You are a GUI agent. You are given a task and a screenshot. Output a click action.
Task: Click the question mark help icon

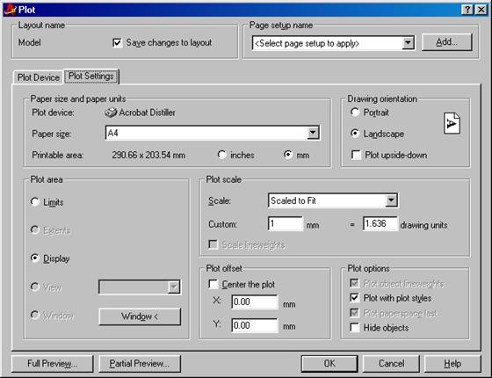tap(467, 10)
